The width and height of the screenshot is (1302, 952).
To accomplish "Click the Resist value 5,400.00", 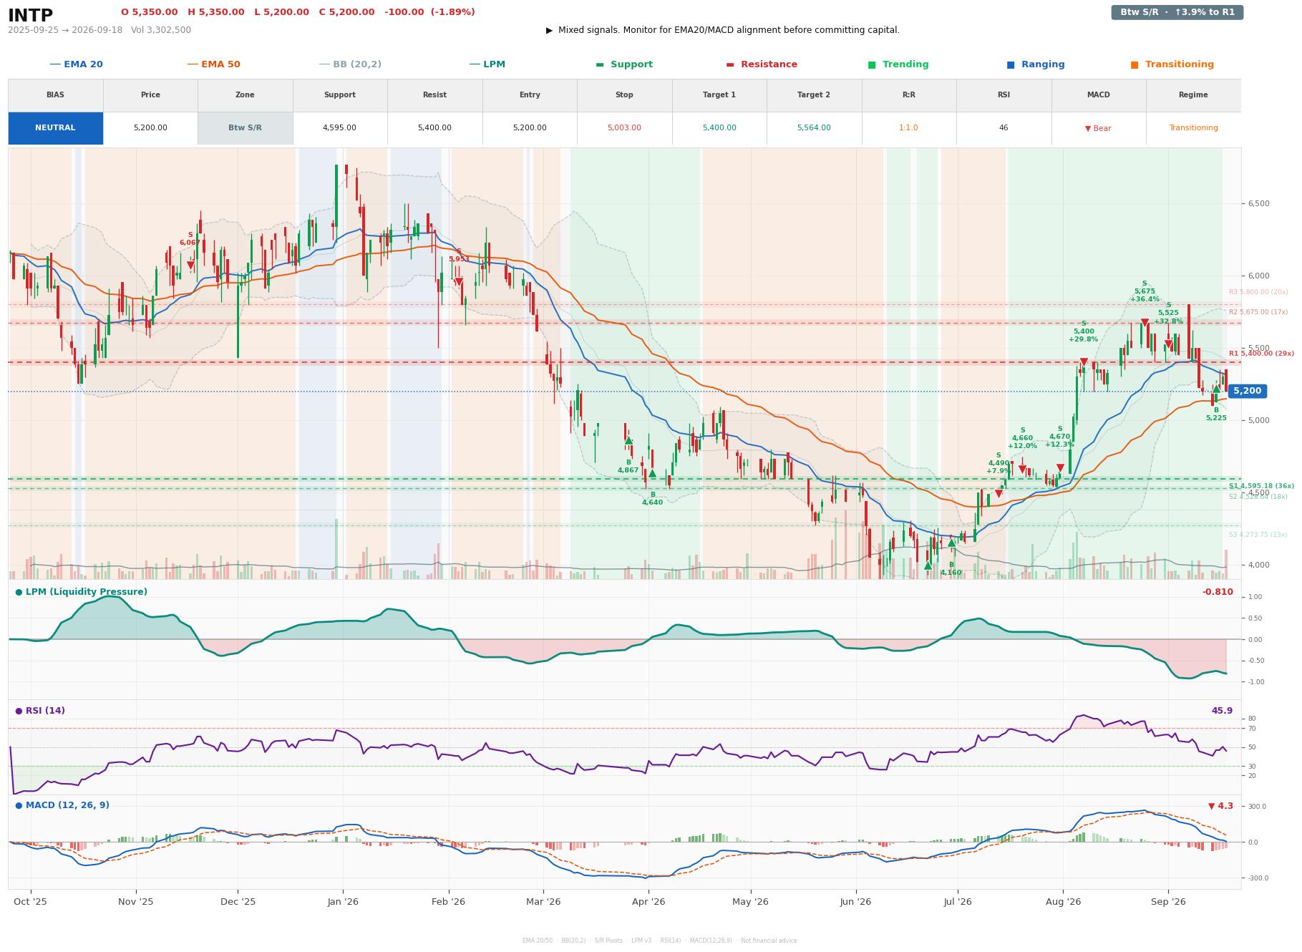I will [434, 128].
